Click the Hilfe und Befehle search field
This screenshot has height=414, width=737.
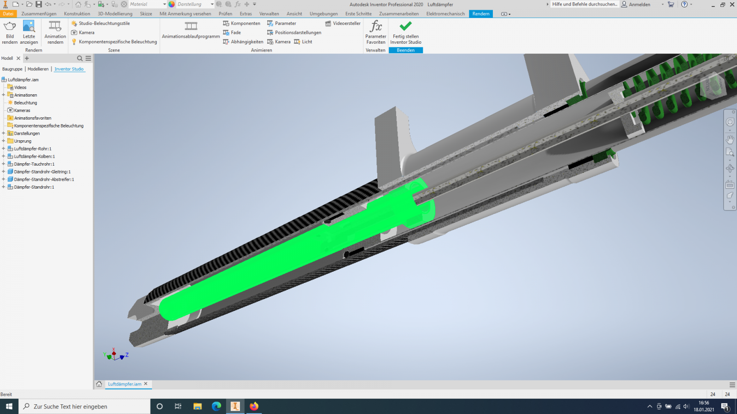pyautogui.click(x=584, y=4)
